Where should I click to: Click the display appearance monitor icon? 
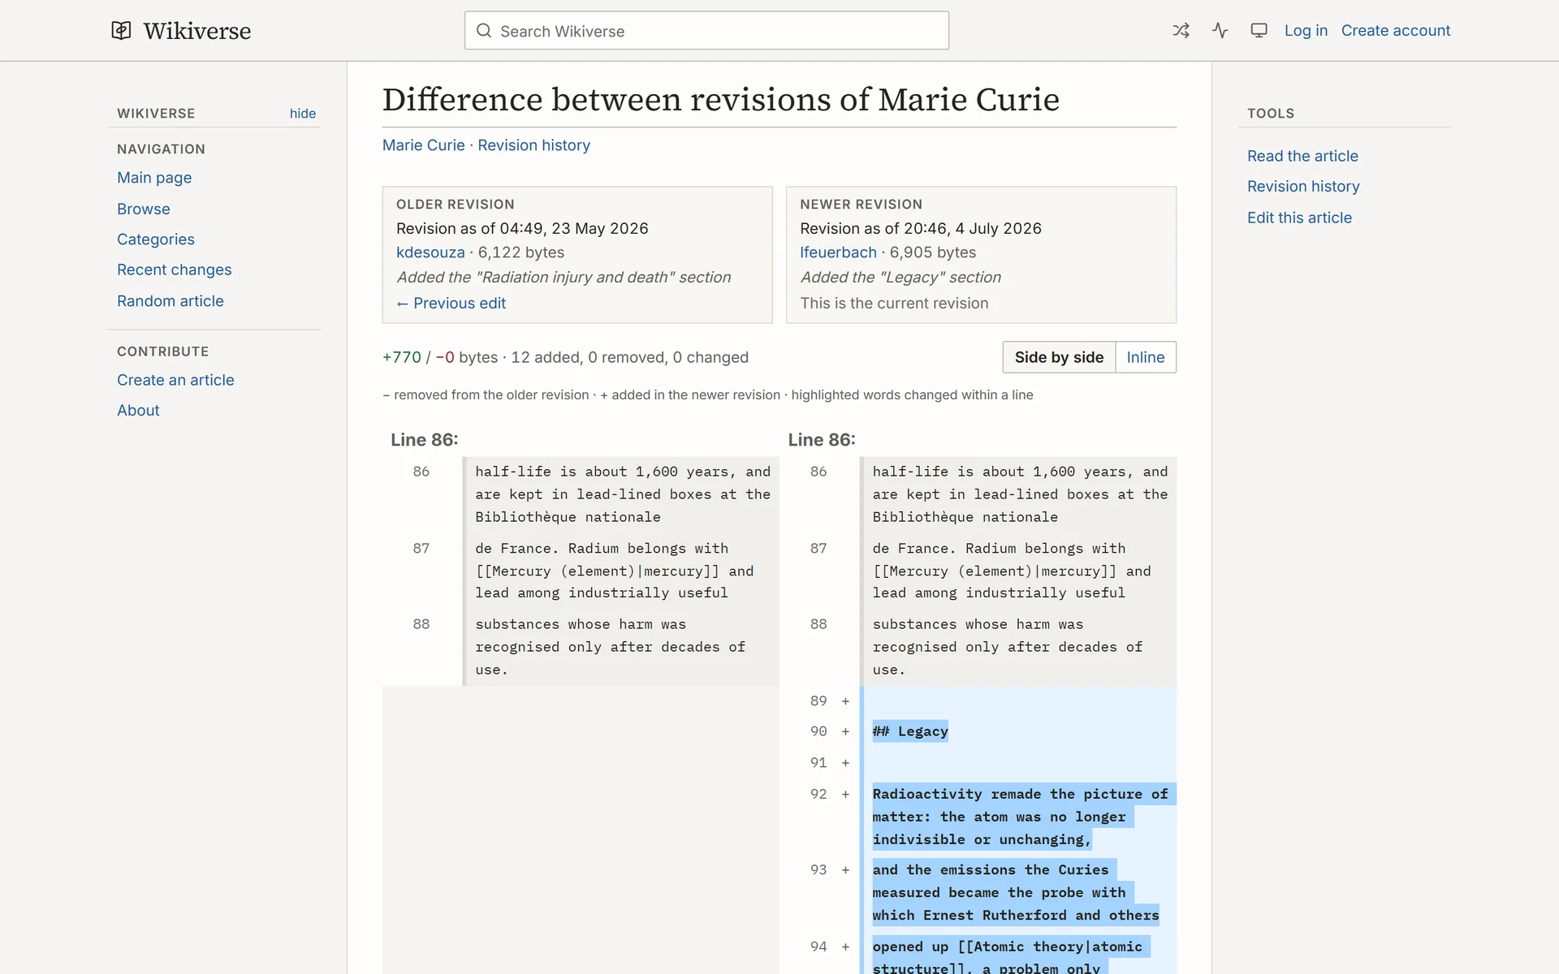[x=1259, y=31]
